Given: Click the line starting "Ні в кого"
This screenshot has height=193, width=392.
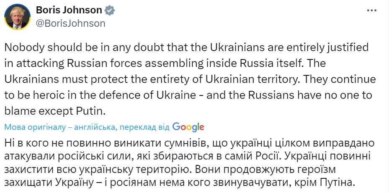Looking at the screenshot, I should tap(186, 143).
